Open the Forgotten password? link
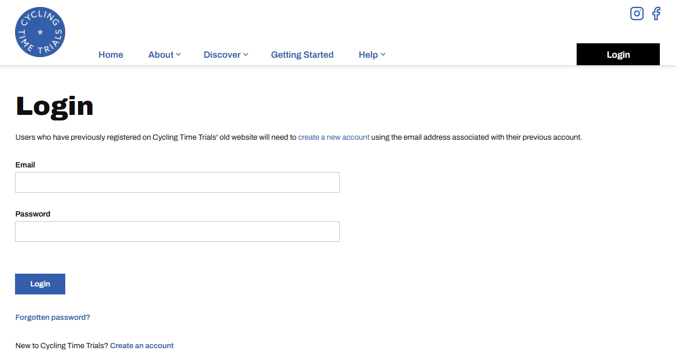Screen dimensions: 676x362 (x=53, y=318)
